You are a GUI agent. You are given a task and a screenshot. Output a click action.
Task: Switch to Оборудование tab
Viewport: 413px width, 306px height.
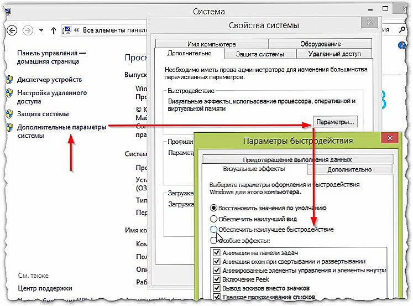tap(320, 44)
